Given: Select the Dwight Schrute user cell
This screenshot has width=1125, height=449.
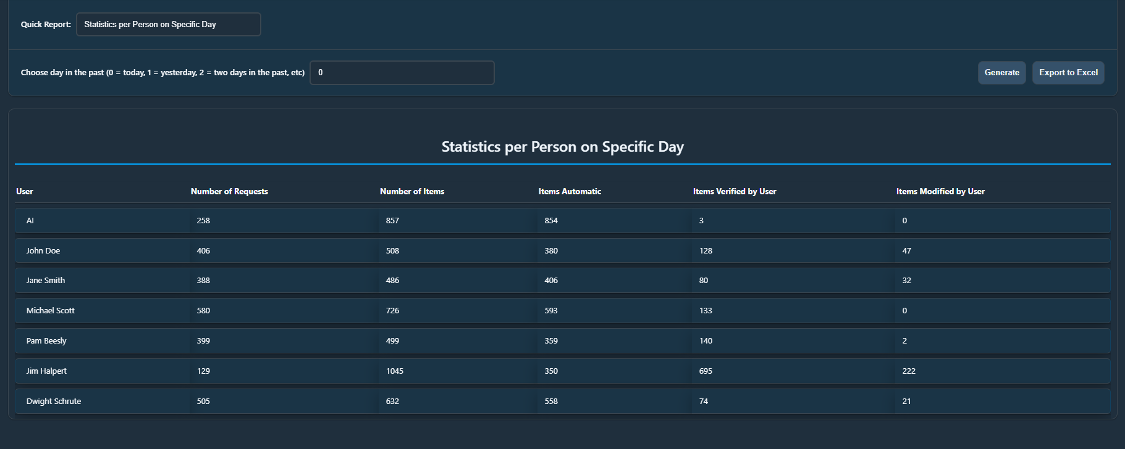Looking at the screenshot, I should 54,401.
